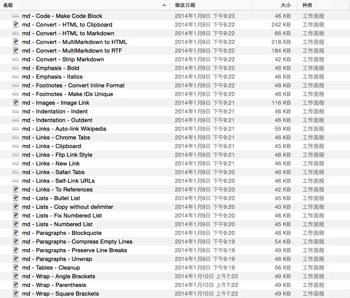Select icon of Paragraphs - Blockquote

pyautogui.click(x=16, y=233)
